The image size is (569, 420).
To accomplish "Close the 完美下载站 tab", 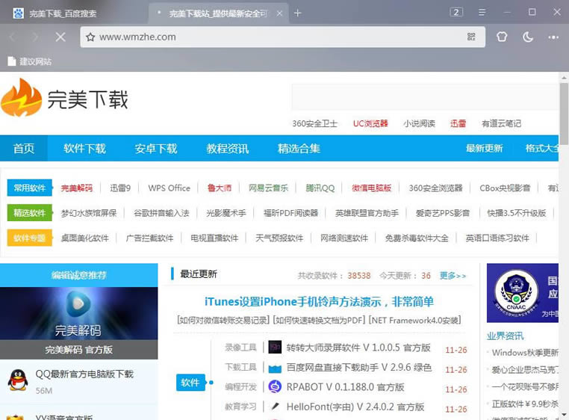I will (279, 13).
